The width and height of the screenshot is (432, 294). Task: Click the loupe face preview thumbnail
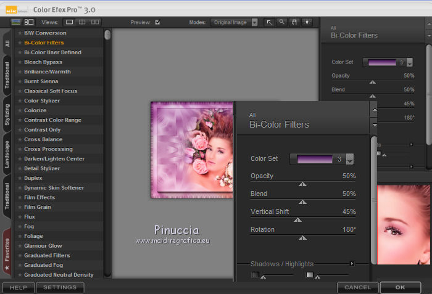(404, 224)
